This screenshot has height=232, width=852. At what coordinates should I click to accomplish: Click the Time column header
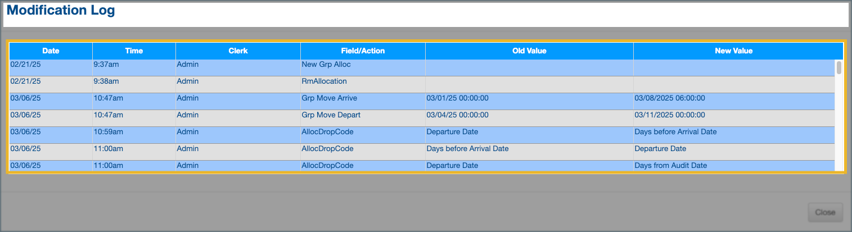coord(134,51)
